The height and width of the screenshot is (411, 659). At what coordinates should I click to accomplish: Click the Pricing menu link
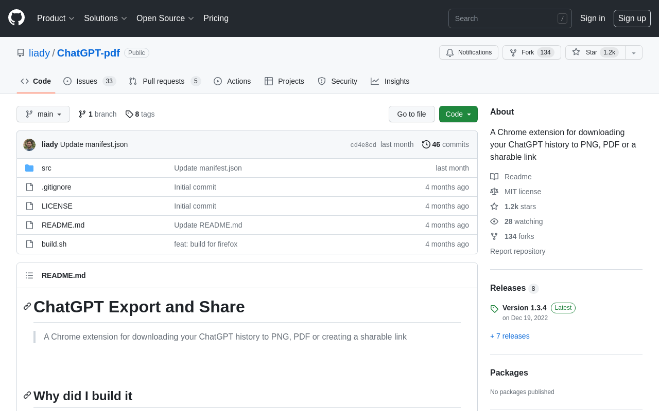point(216,18)
